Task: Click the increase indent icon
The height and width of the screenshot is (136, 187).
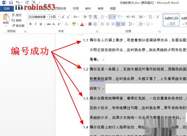Action: (134, 17)
